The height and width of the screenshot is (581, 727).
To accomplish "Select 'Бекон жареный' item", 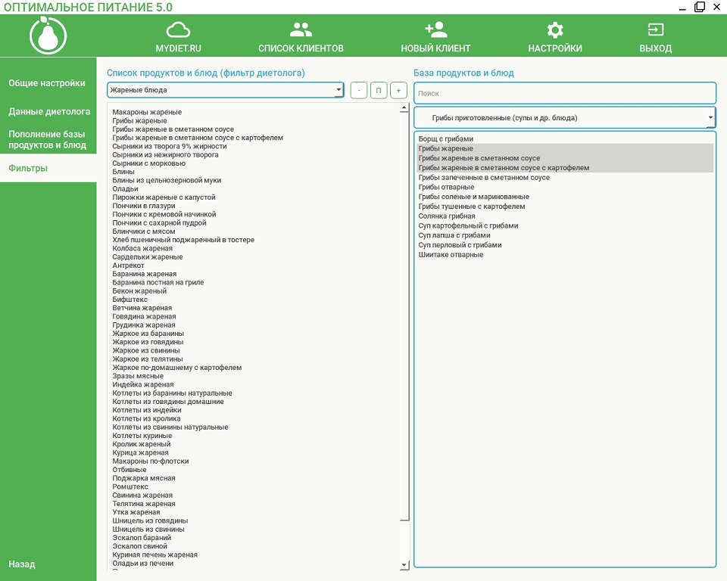I will click(139, 291).
